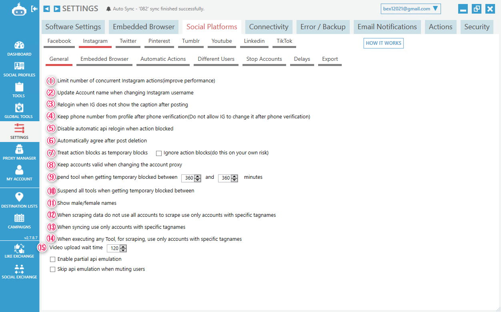Open the Export sub-tab
501x312 pixels.
[330, 60]
